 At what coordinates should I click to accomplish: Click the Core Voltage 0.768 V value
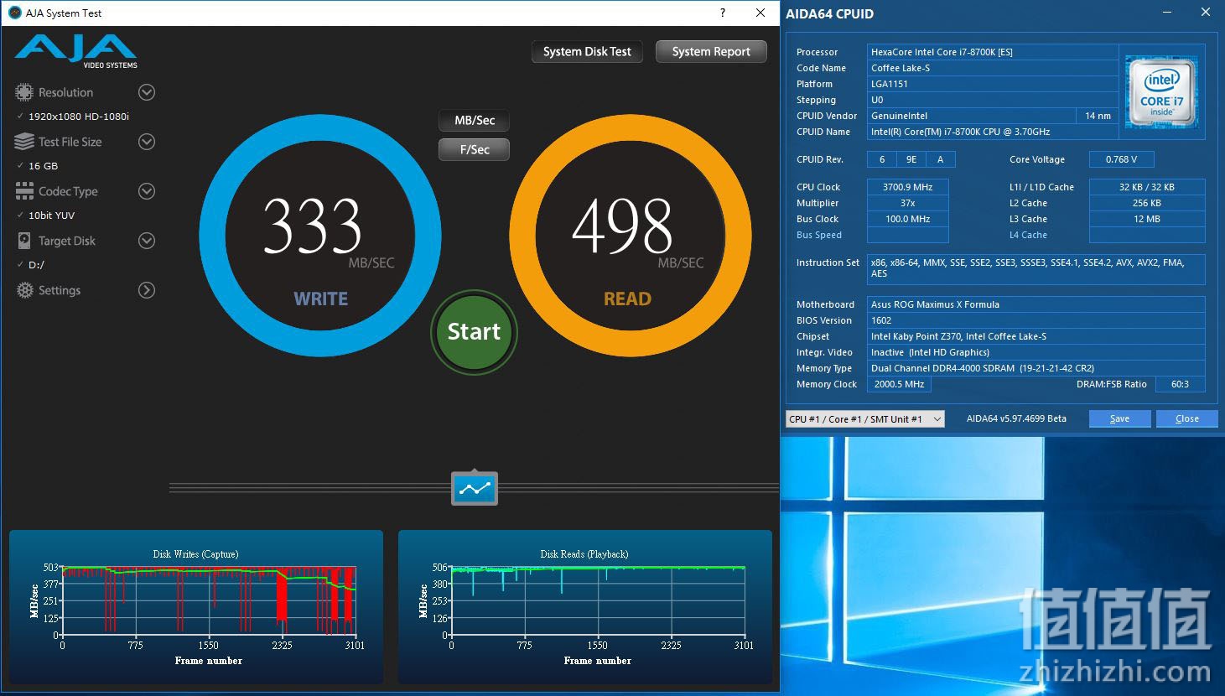click(x=1121, y=159)
